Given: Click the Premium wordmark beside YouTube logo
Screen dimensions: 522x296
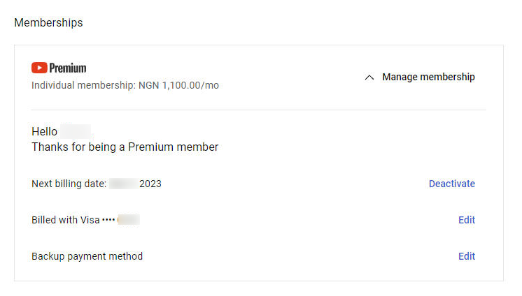Looking at the screenshot, I should click(x=68, y=68).
